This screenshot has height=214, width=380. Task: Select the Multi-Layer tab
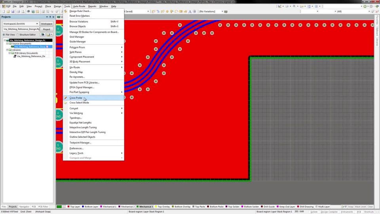pos(323,207)
